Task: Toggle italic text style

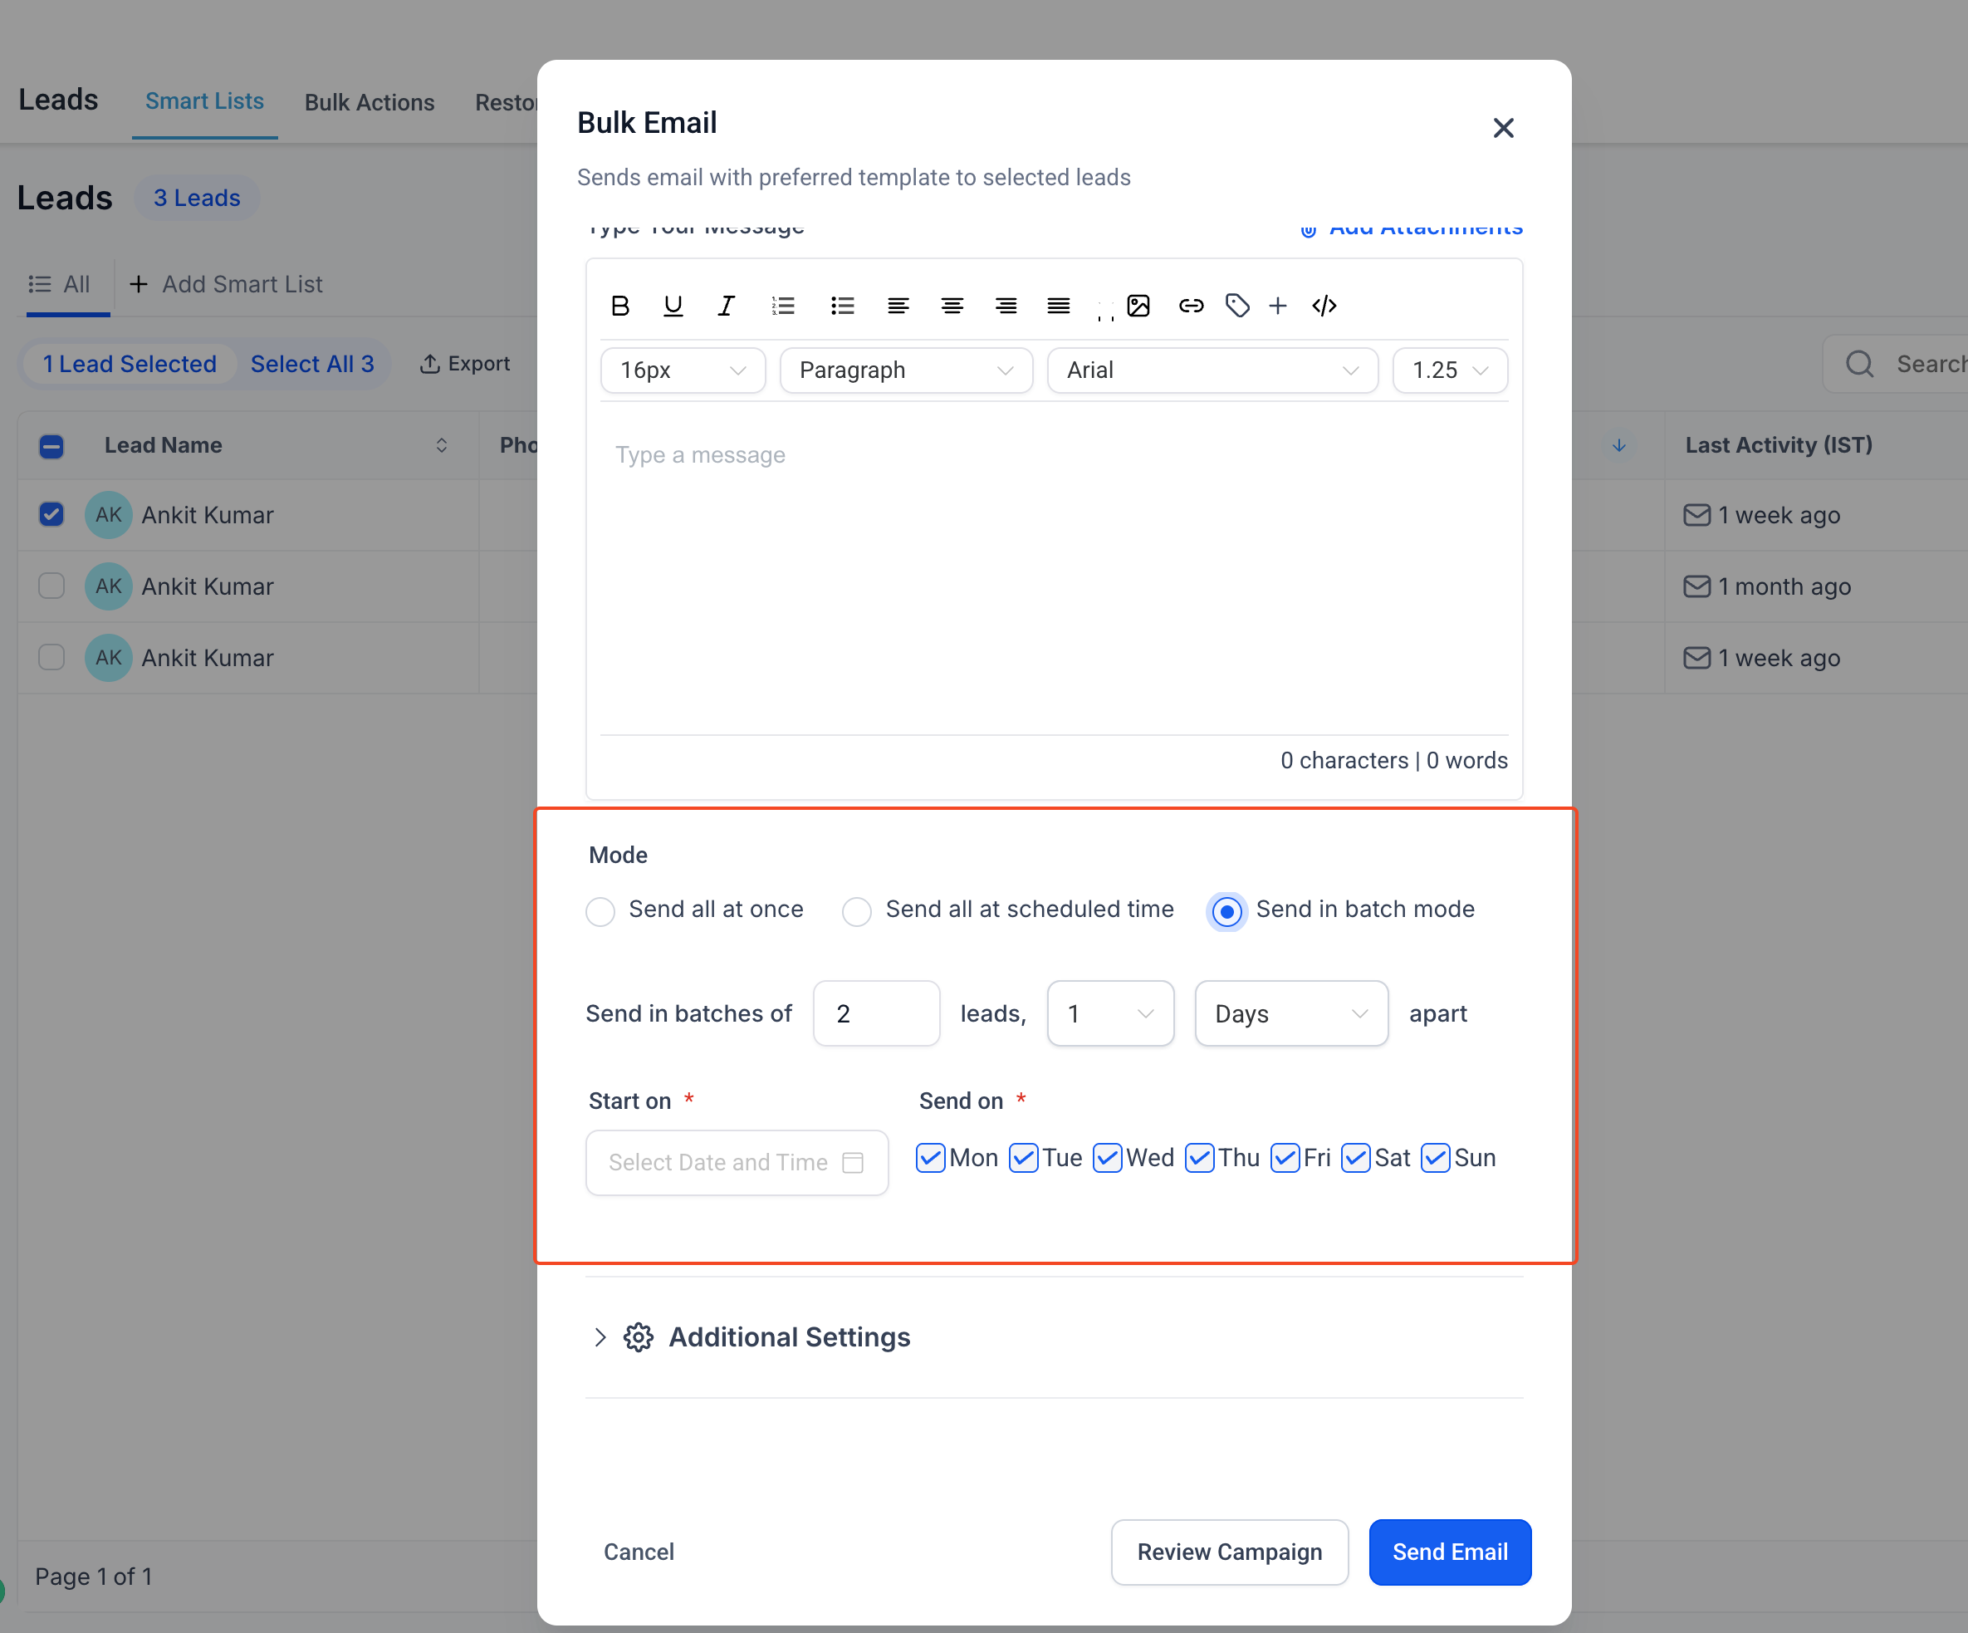Action: (726, 306)
